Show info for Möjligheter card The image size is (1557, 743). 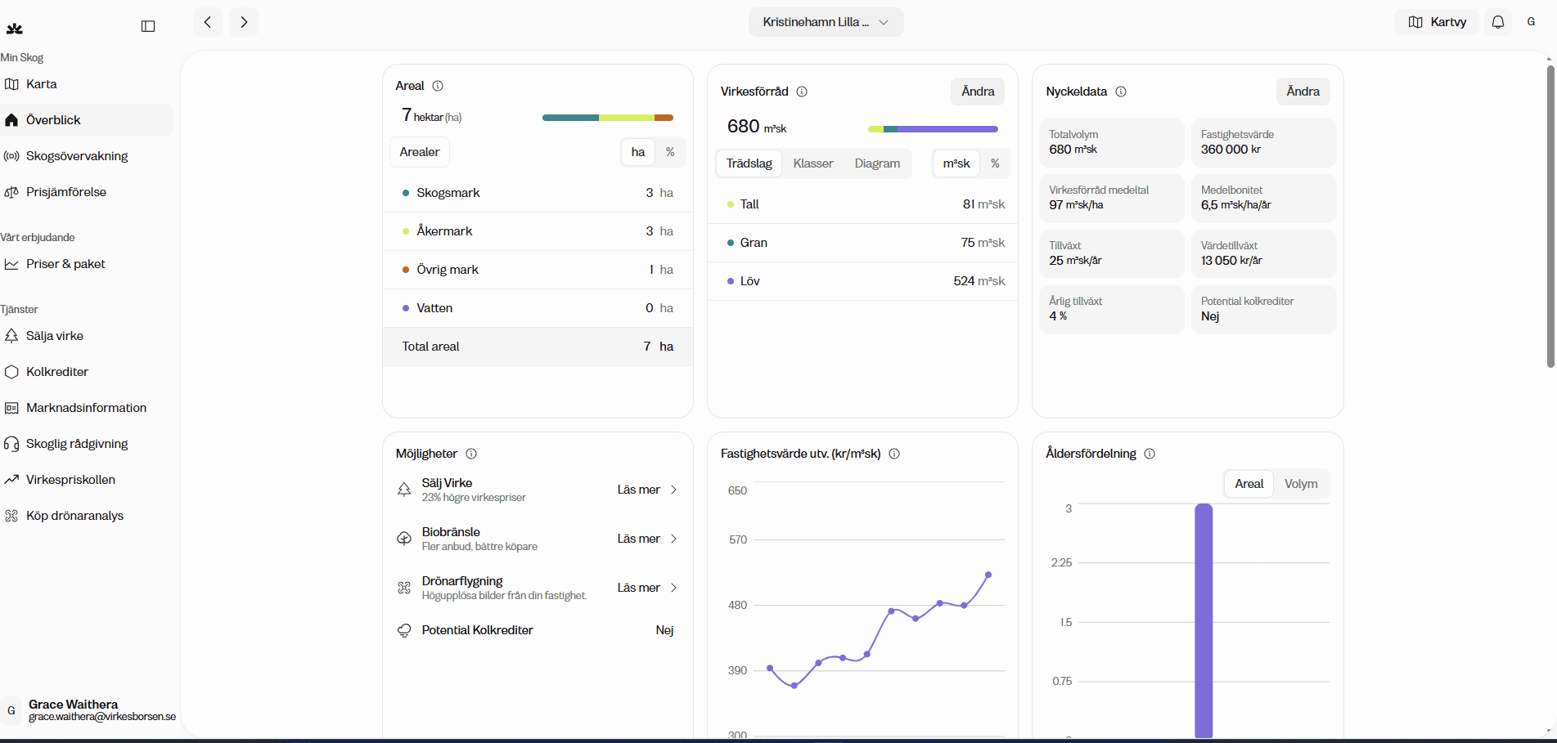(471, 454)
